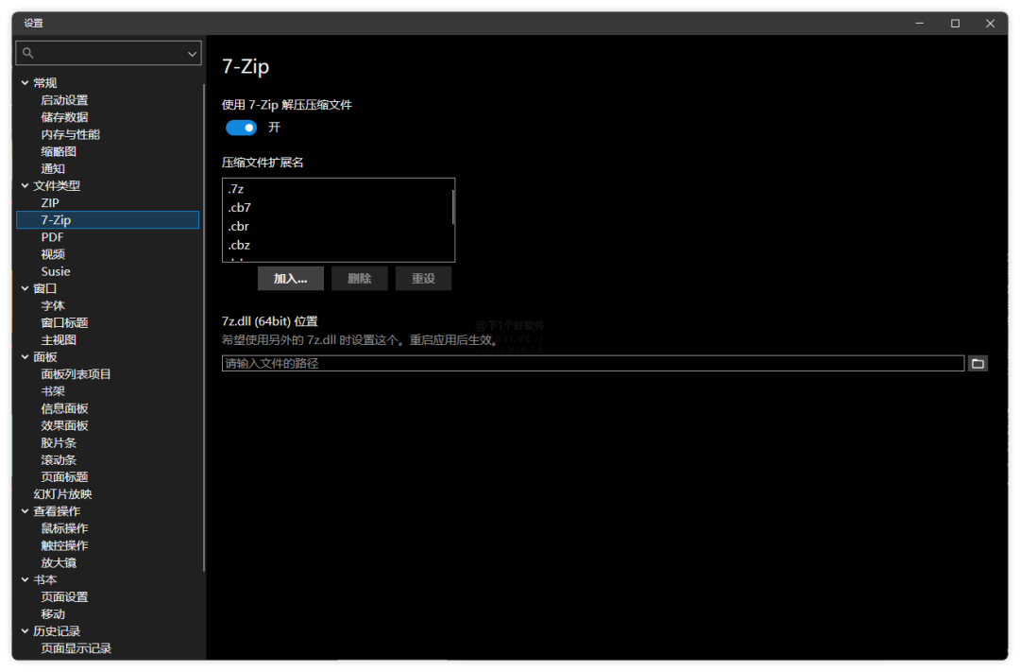
Task: Select the 7-Zip tree item
Action: [108, 220]
